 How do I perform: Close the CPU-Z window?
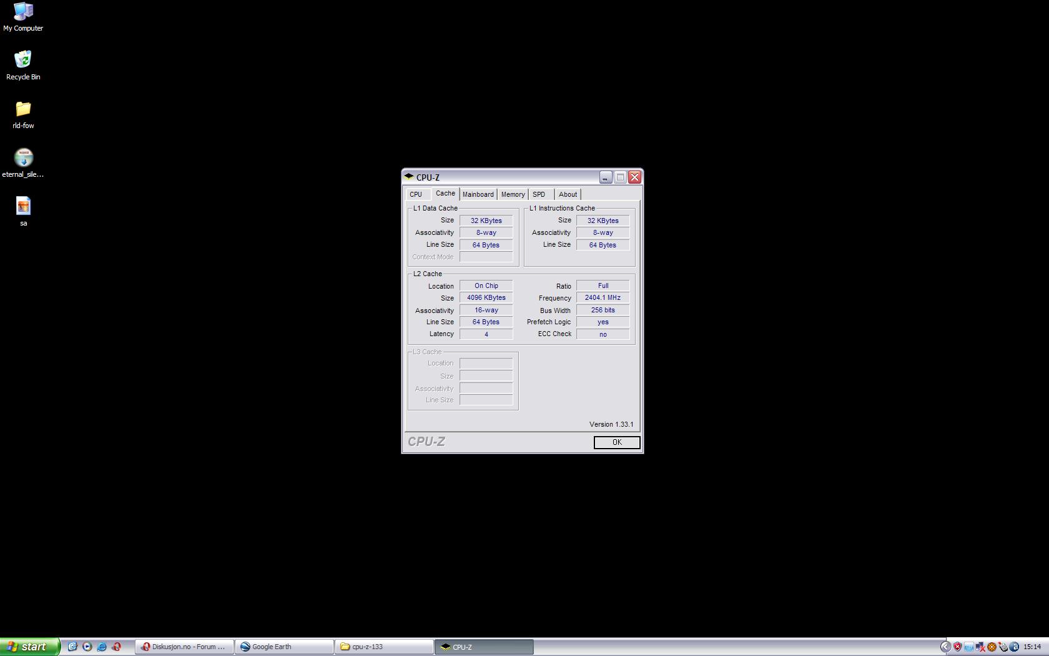tap(634, 177)
